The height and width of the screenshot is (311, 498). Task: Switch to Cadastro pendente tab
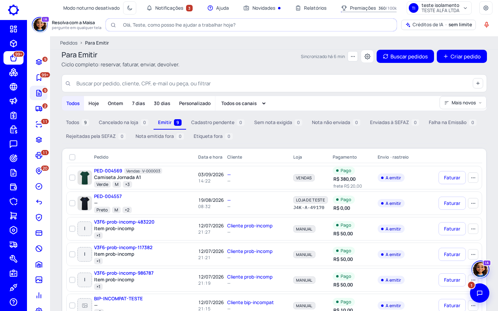pyautogui.click(x=218, y=122)
